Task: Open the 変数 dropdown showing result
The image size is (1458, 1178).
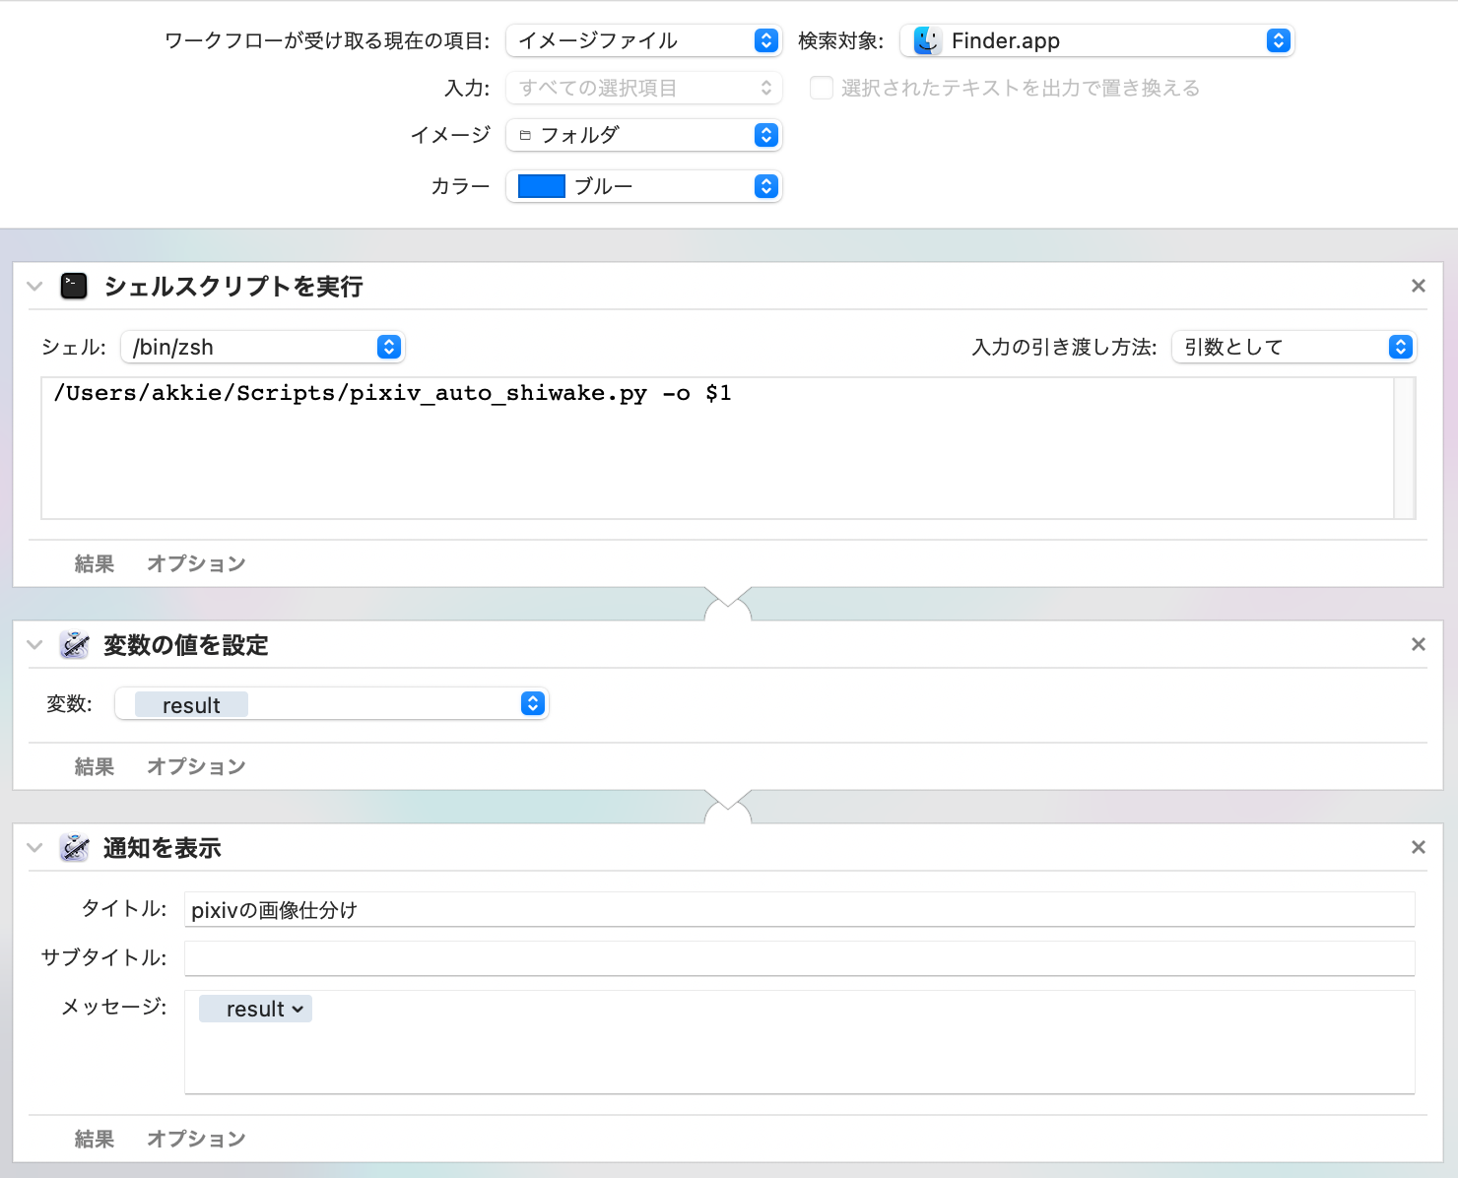Action: 331,704
